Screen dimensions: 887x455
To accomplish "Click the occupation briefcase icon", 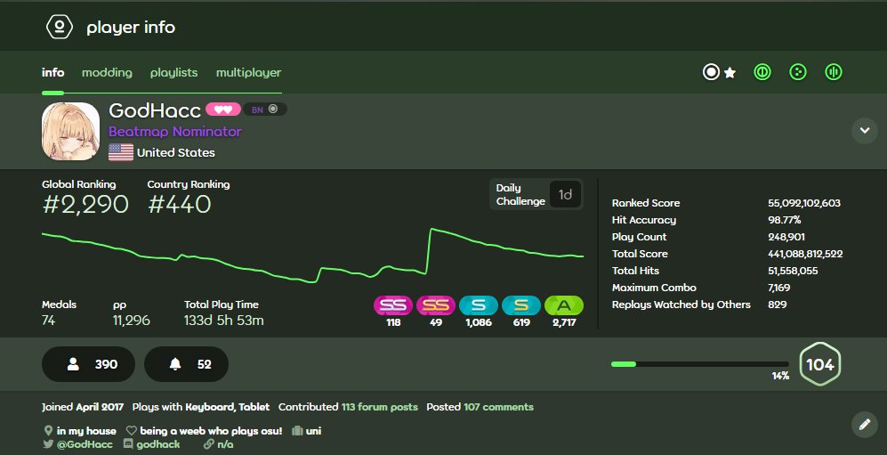I will pos(297,431).
